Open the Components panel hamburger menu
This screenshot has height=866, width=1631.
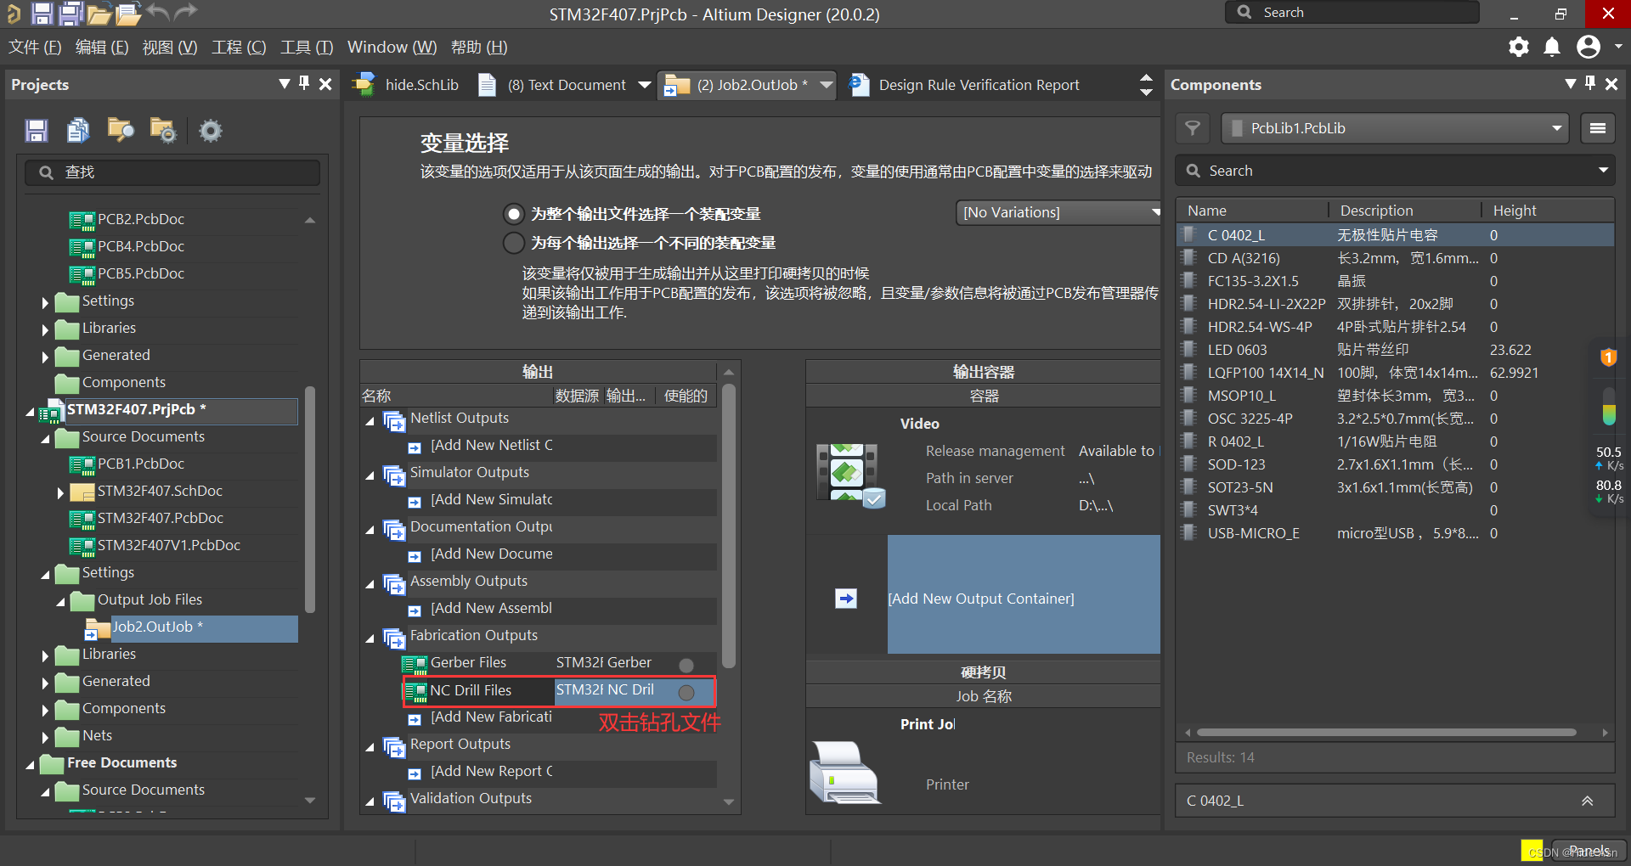click(1598, 128)
